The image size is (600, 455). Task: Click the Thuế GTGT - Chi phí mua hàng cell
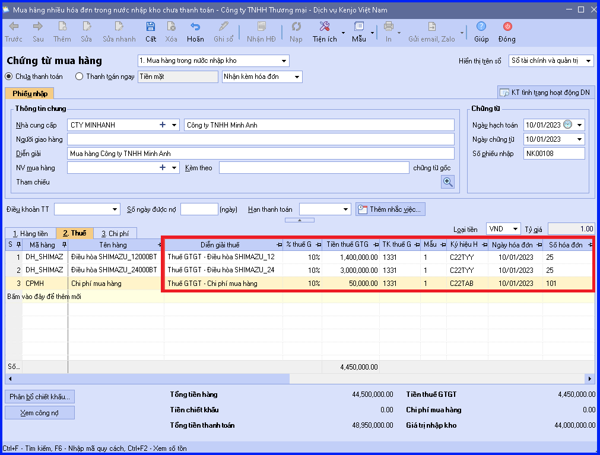[x=224, y=284]
